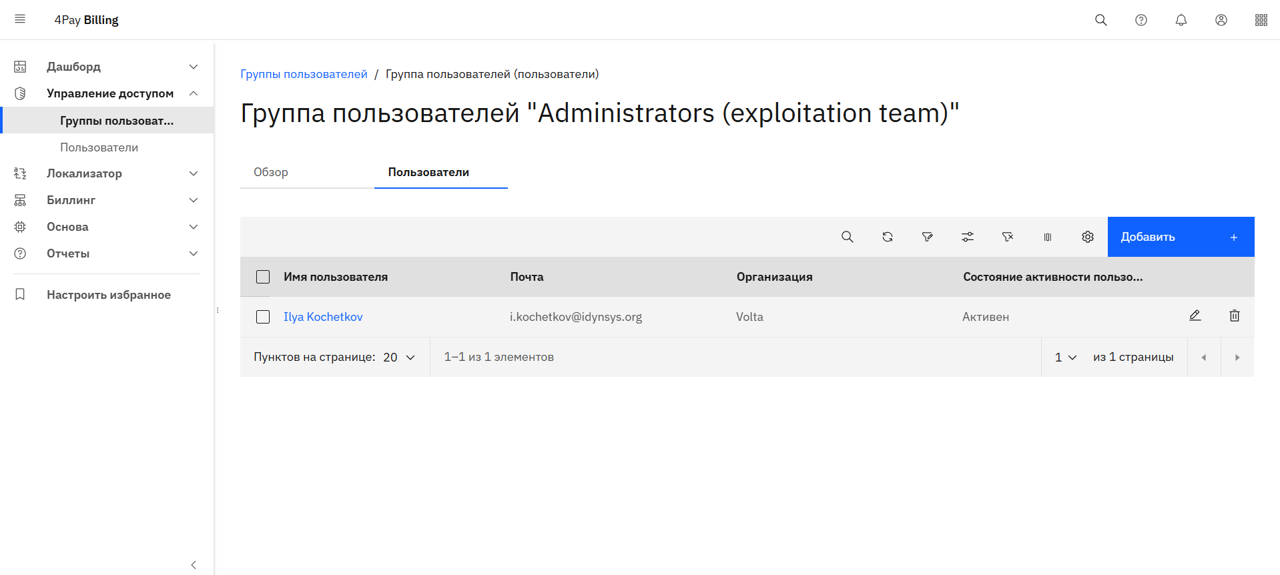The image size is (1280, 575).
Task: Open the user profile icon
Action: (x=1221, y=20)
